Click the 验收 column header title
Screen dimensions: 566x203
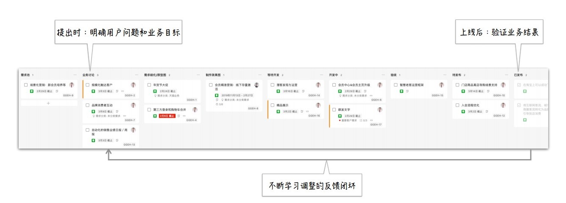(394, 75)
